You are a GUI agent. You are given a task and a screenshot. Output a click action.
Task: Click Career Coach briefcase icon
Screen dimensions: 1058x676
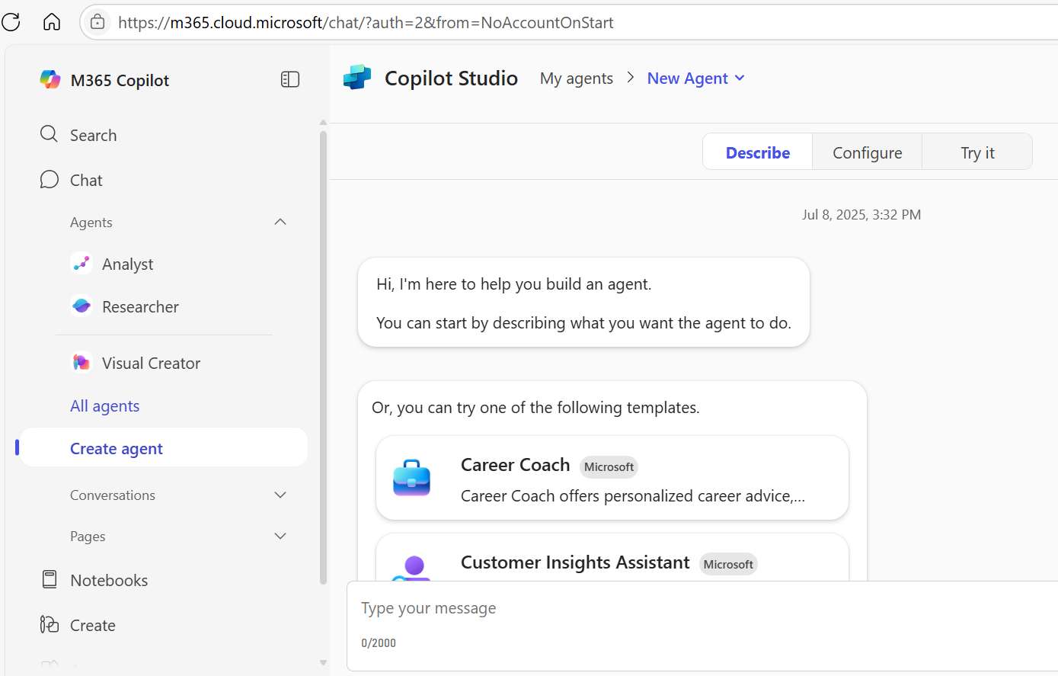coord(412,478)
